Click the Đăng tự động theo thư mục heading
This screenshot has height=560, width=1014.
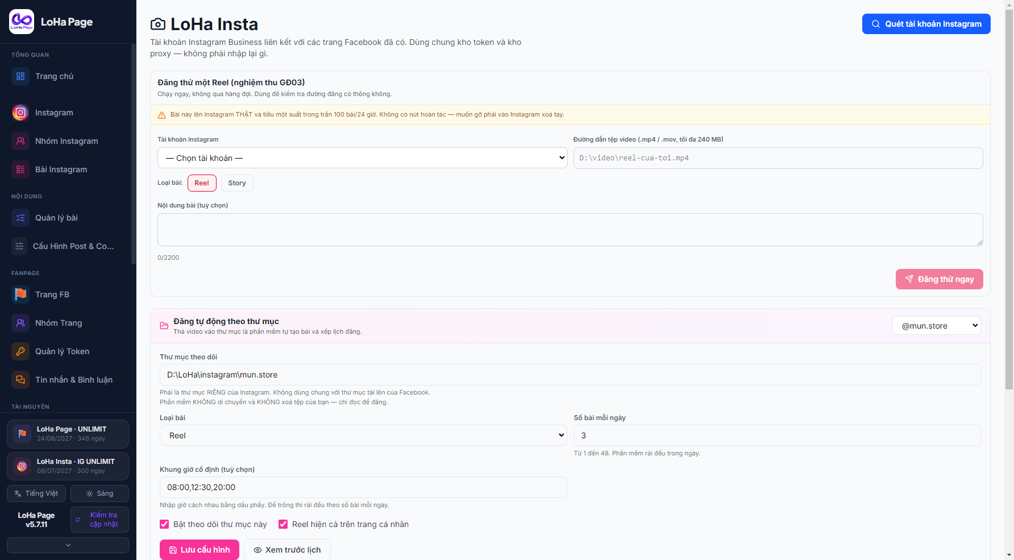click(x=226, y=321)
